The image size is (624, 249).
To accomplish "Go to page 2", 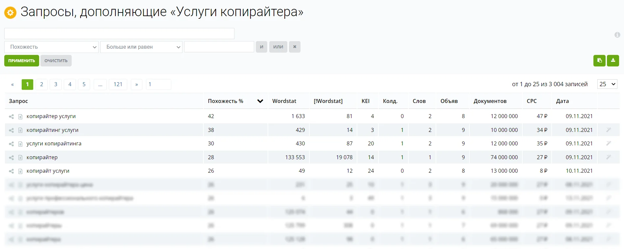I will click(x=41, y=85).
